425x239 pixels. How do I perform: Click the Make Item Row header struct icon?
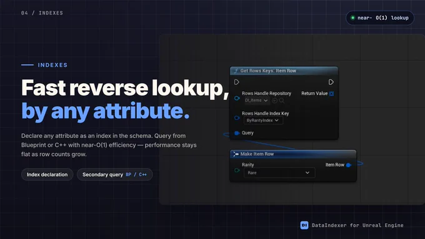point(236,154)
